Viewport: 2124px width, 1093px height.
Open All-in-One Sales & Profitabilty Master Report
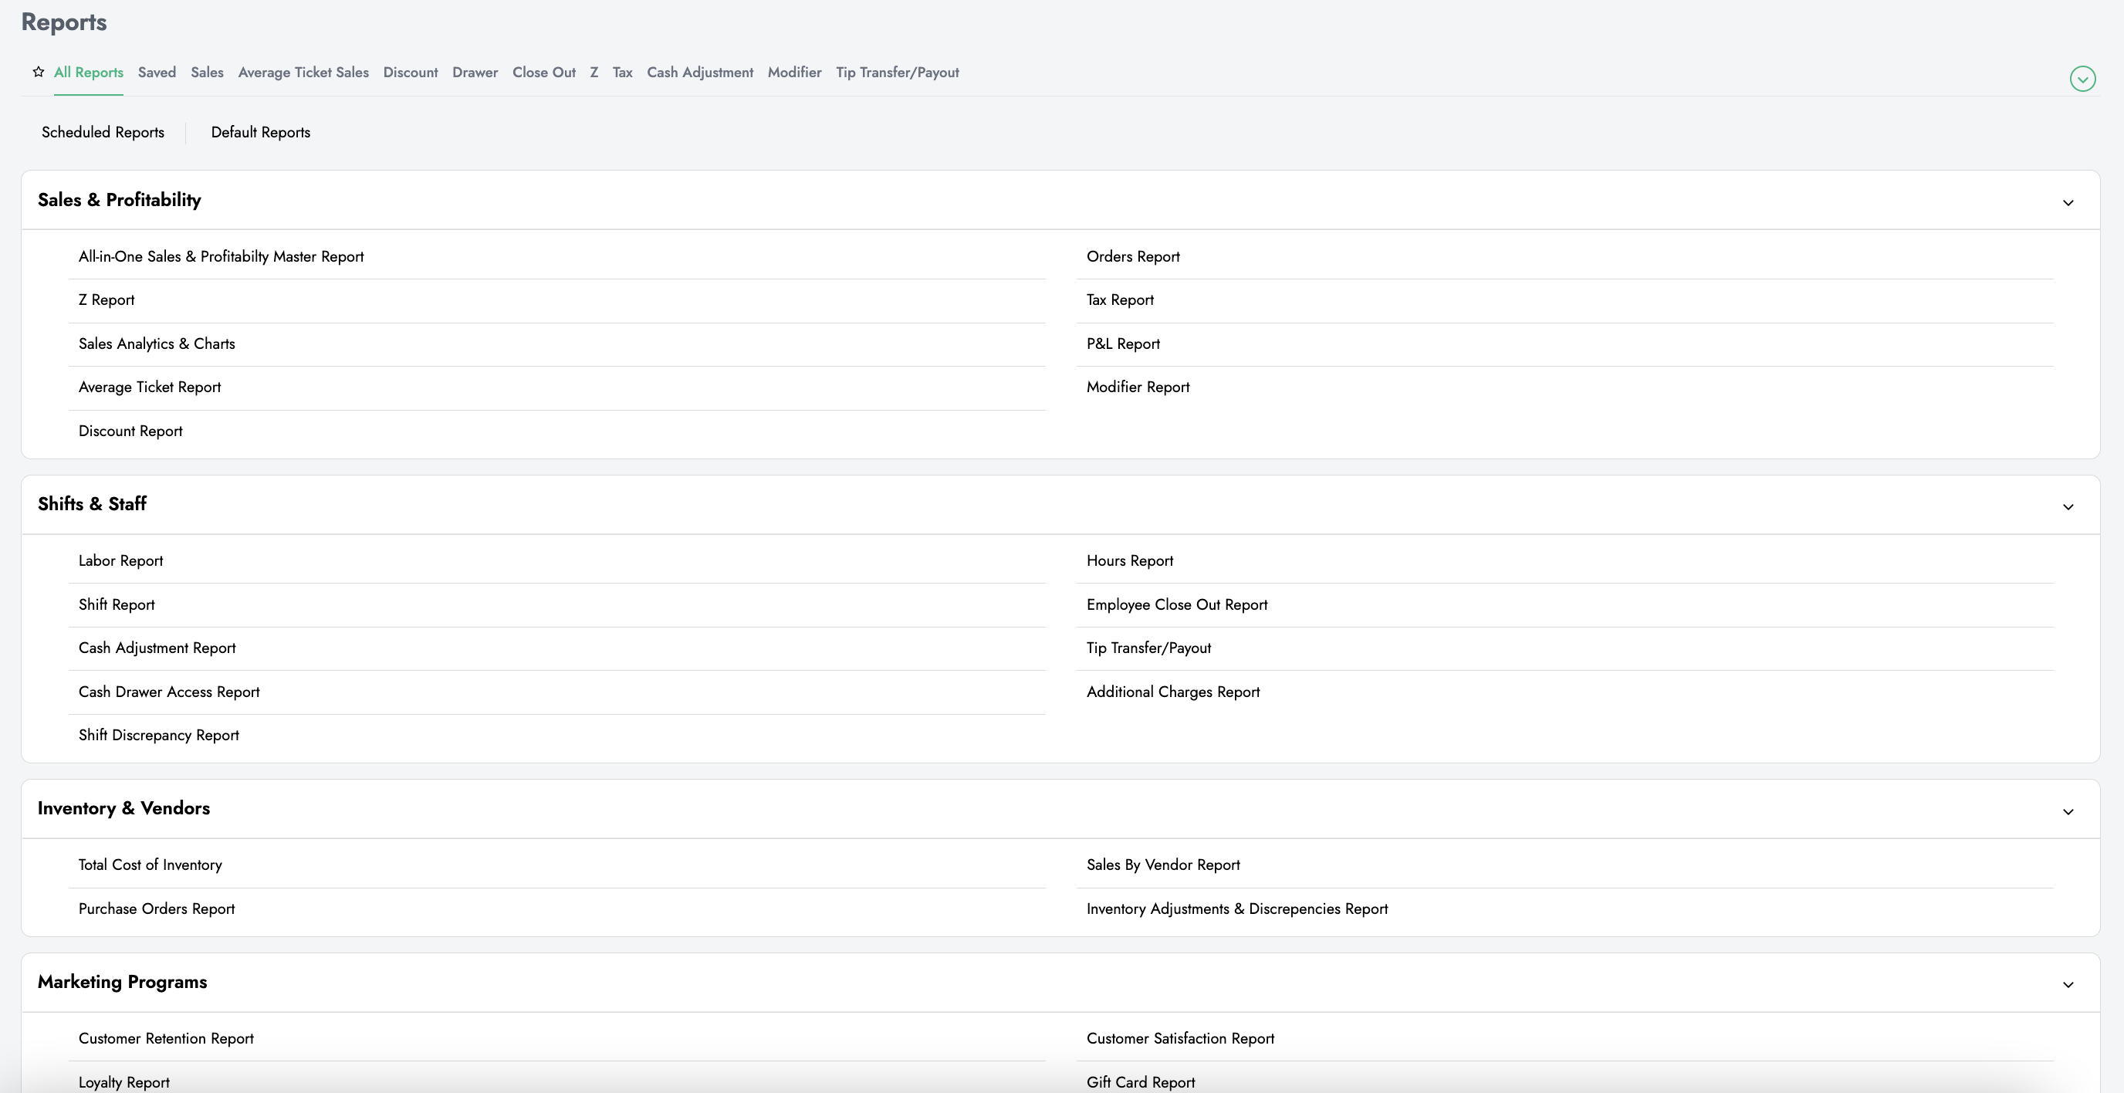tap(220, 256)
